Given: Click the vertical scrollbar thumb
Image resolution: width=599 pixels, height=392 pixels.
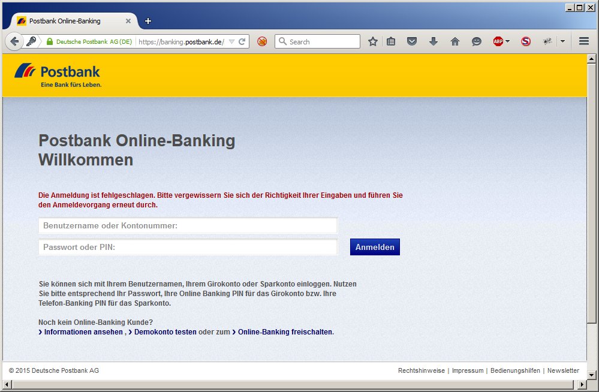Looking at the screenshot, I should pyautogui.click(x=592, y=193).
